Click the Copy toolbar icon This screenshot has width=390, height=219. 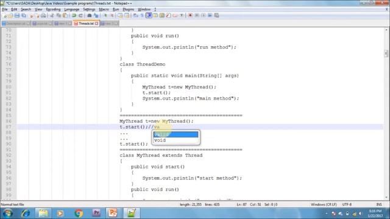[x=58, y=15]
